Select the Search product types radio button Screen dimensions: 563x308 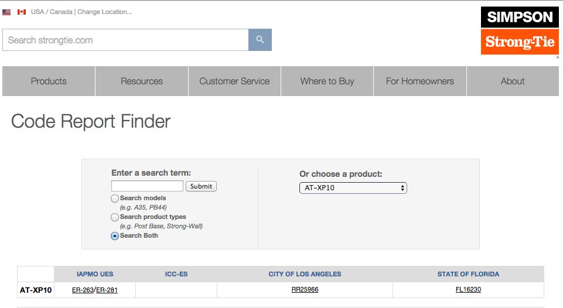pos(115,217)
